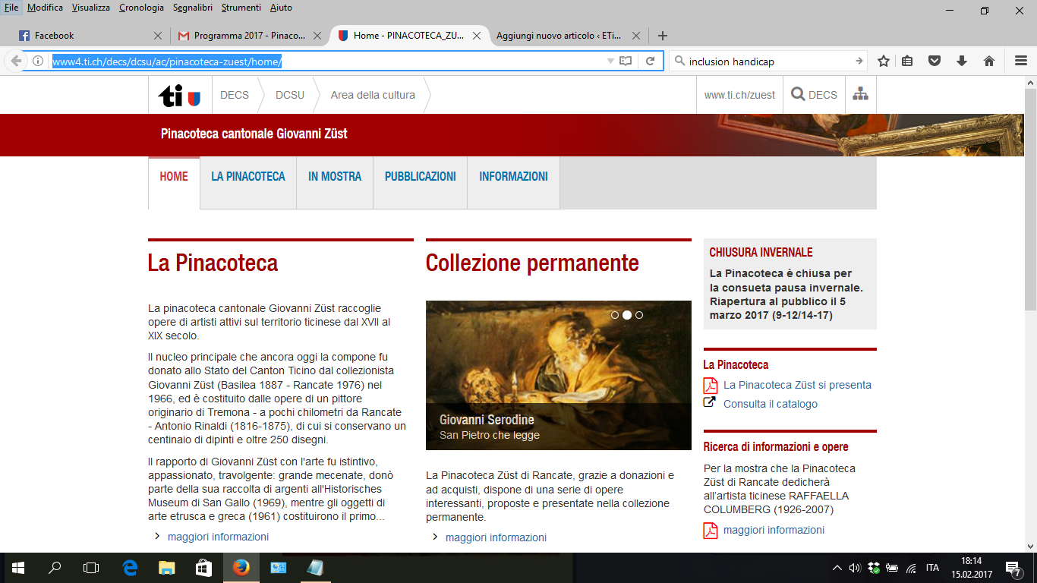Go to Firefox home page icon
Screen dimensions: 1037x583
989,61
